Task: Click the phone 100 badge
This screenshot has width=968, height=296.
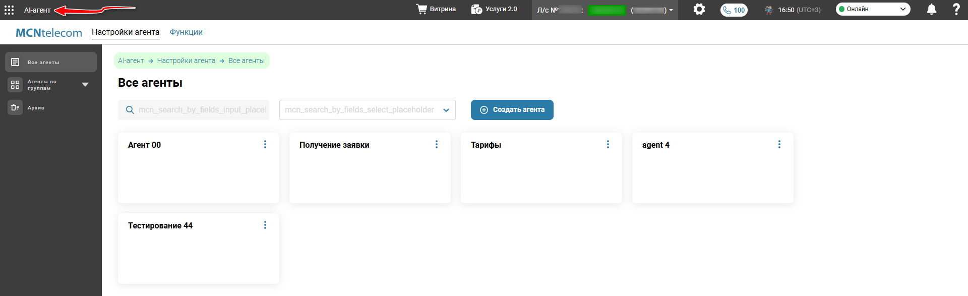Action: [734, 10]
